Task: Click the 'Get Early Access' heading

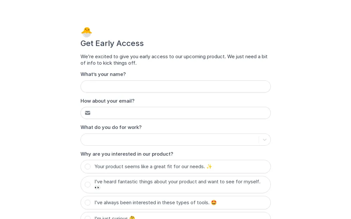Action: [x=112, y=43]
